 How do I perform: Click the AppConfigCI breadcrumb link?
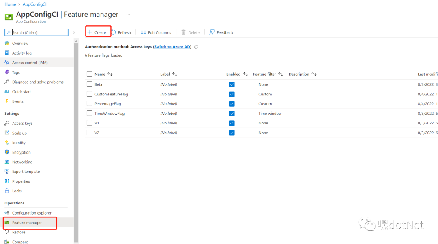tap(34, 4)
